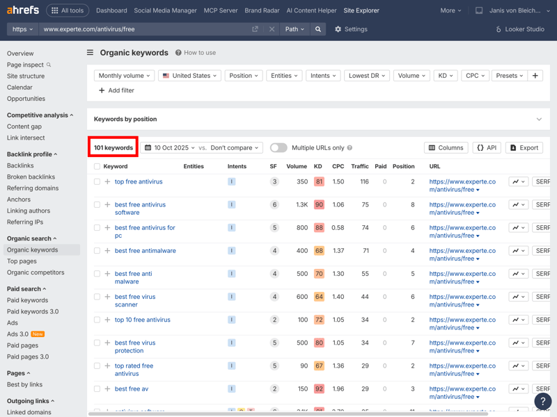The width and height of the screenshot is (557, 417).
Task: Open the United States country dropdown
Action: (189, 76)
